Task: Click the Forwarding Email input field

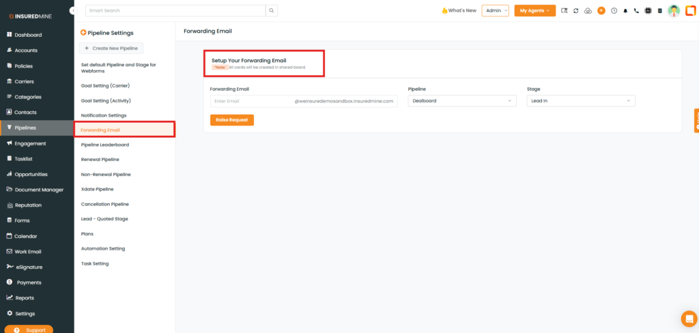Action: (251, 101)
